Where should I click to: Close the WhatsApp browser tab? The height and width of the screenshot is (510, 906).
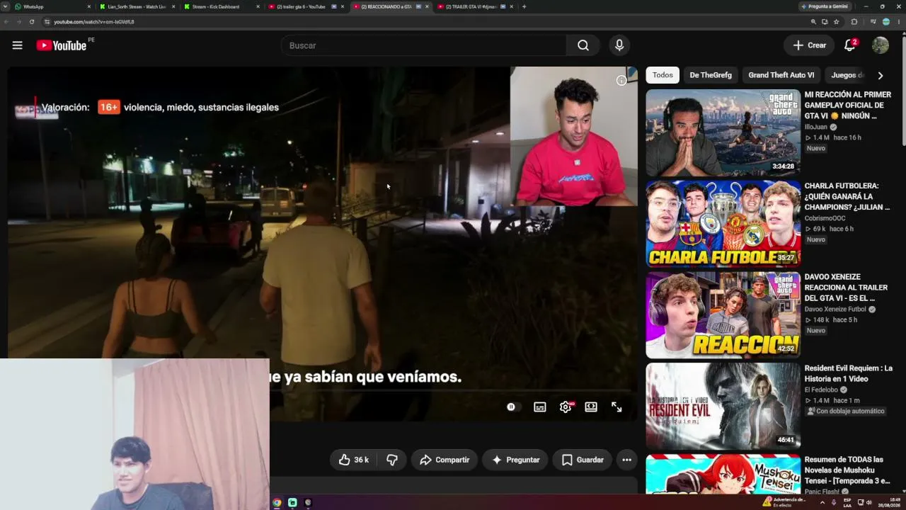tap(89, 6)
